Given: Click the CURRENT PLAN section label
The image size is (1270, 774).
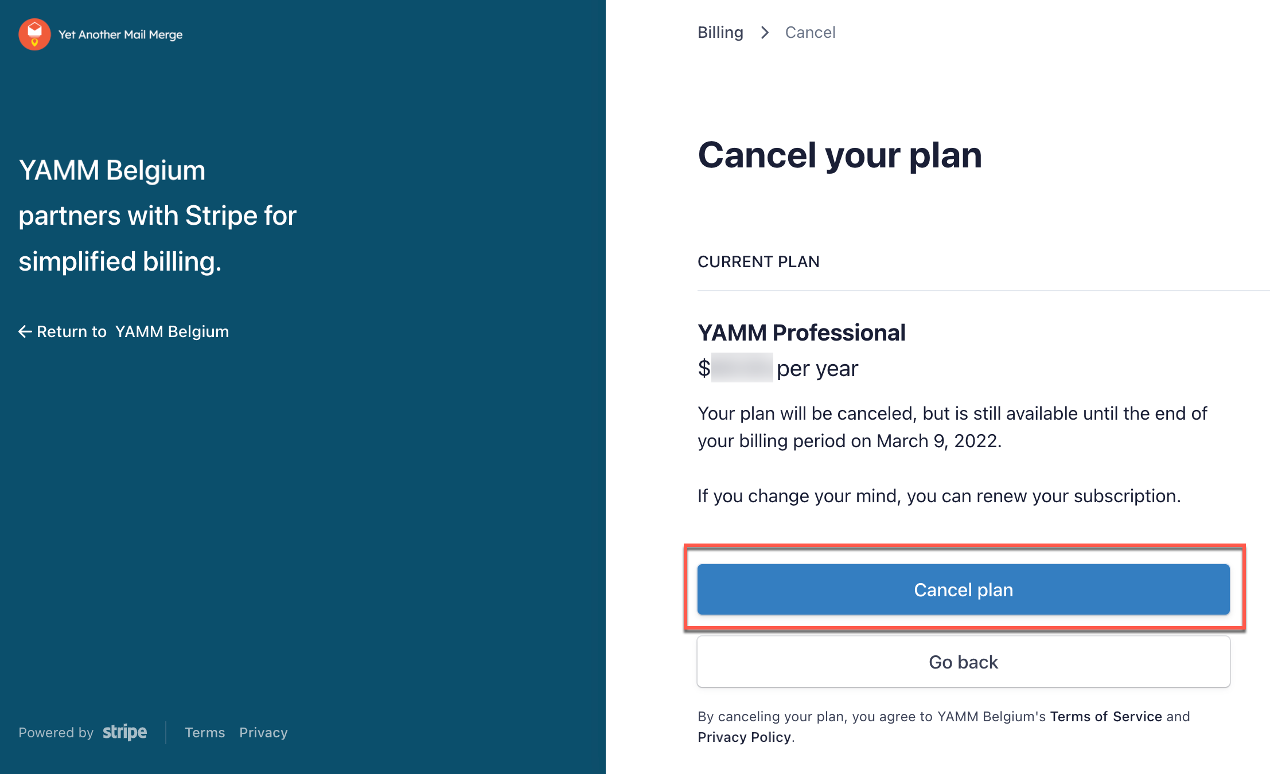Looking at the screenshot, I should (x=758, y=262).
